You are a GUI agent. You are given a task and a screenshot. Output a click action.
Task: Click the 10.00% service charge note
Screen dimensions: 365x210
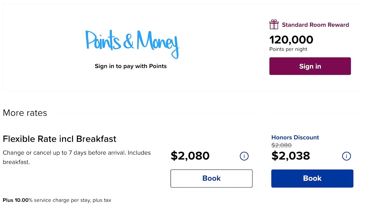(57, 200)
